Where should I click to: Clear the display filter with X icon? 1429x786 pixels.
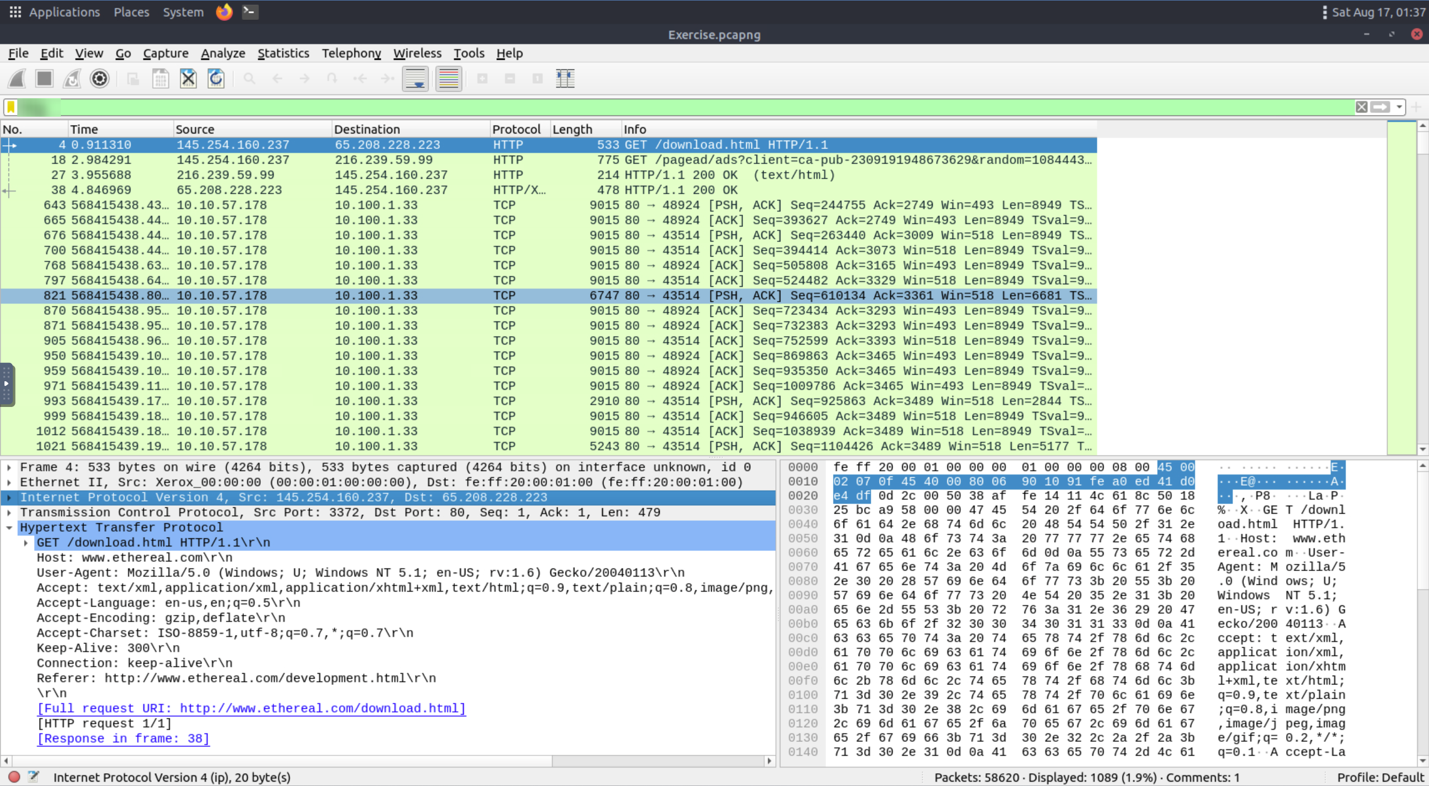click(1361, 107)
